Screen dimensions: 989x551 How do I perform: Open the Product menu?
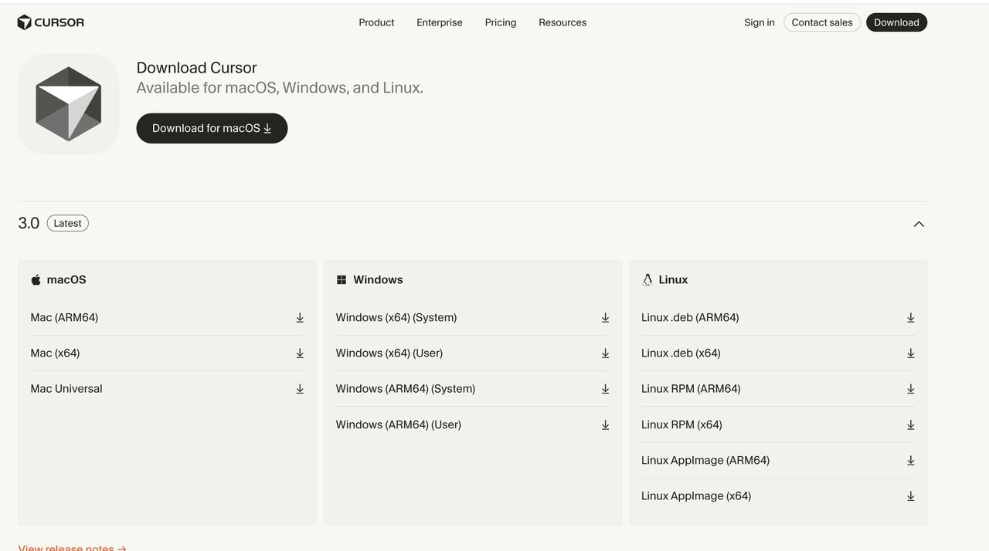pos(376,22)
